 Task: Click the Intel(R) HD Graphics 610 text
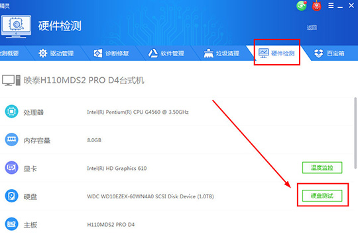coord(117,169)
